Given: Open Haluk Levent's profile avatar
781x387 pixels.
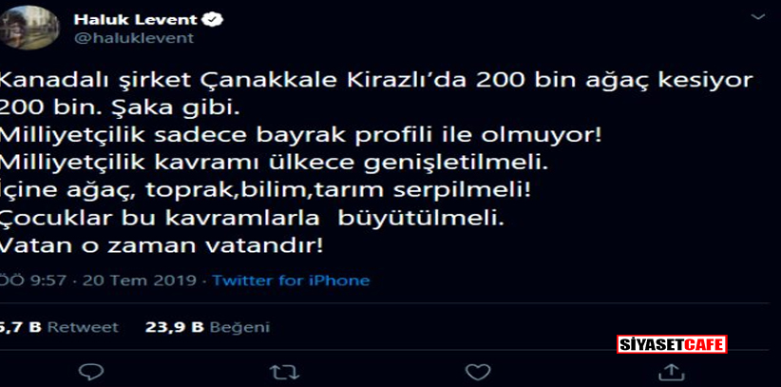Looking at the screenshot, I should point(29,28).
